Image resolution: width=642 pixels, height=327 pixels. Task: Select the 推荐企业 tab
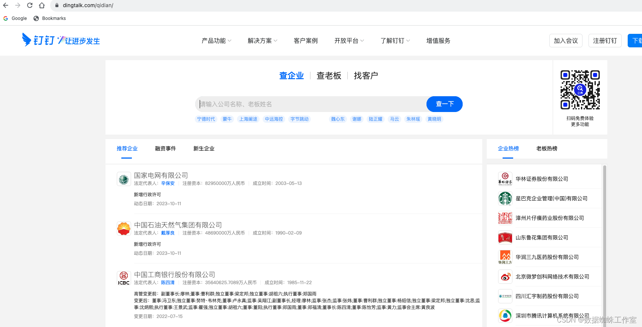[x=127, y=148]
